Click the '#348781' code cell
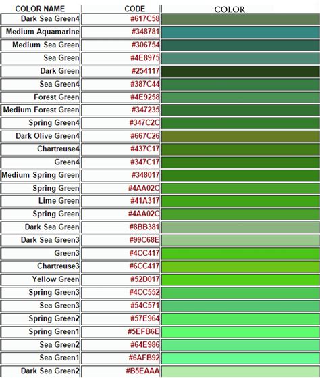The image size is (320, 378). [x=121, y=32]
